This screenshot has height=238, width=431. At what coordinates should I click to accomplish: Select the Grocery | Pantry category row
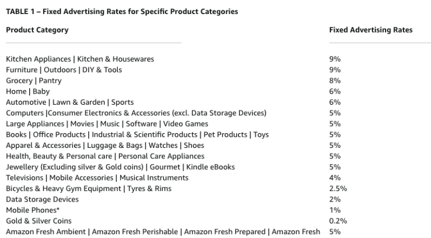click(34, 81)
